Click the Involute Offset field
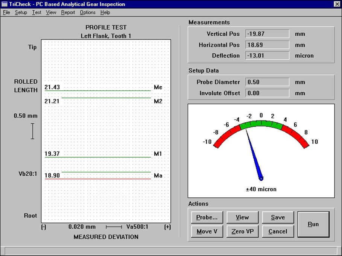 point(267,93)
